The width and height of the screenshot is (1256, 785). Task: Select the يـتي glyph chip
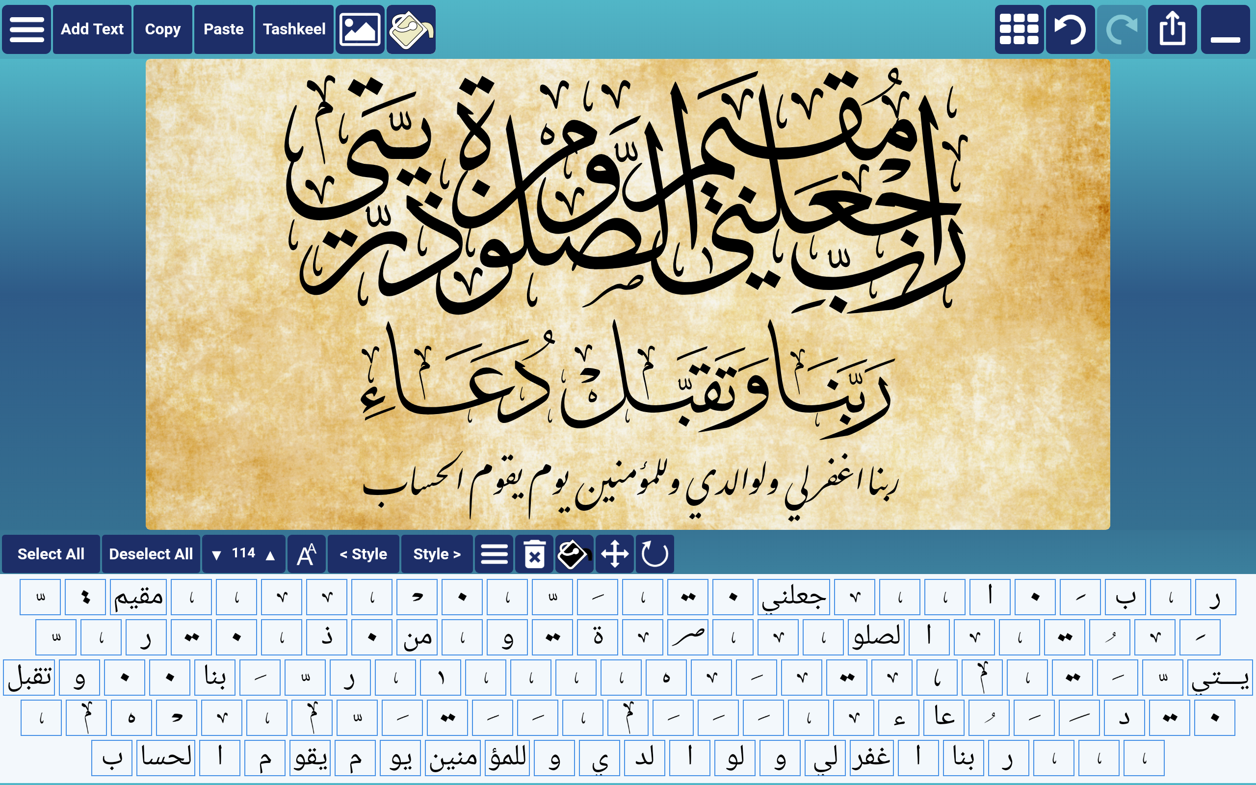[x=1220, y=678]
